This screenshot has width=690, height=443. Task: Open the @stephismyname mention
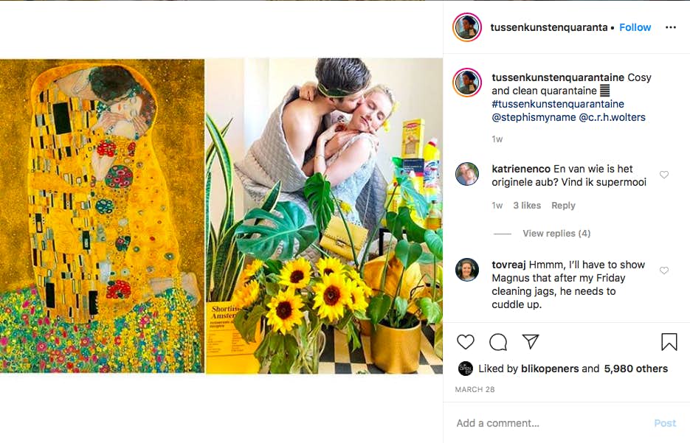[x=531, y=117]
